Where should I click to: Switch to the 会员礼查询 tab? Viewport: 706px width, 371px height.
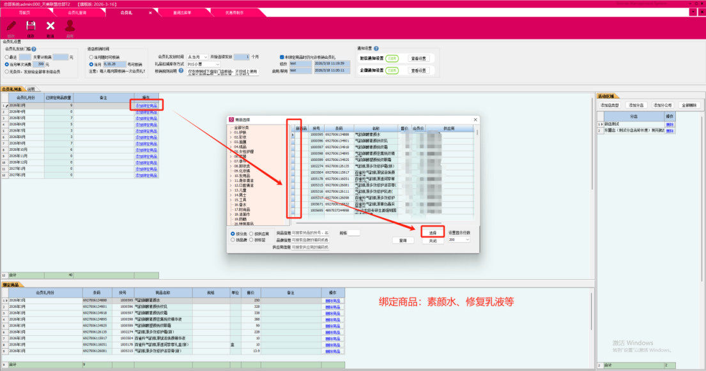[x=77, y=12]
